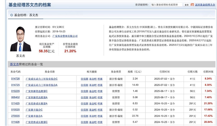Open the 广发成长动力三年持有混合A fund name link
The width and height of the screenshot is (217, 126).
[41, 85]
